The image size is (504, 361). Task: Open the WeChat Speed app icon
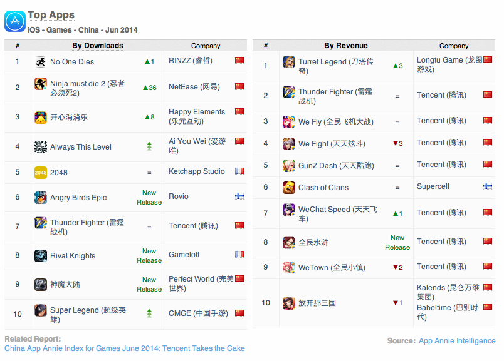(288, 210)
